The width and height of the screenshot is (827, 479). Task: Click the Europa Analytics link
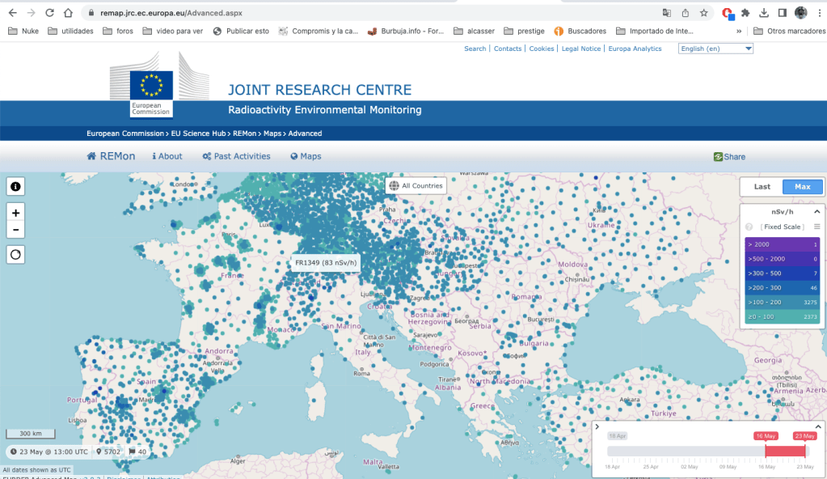point(635,49)
